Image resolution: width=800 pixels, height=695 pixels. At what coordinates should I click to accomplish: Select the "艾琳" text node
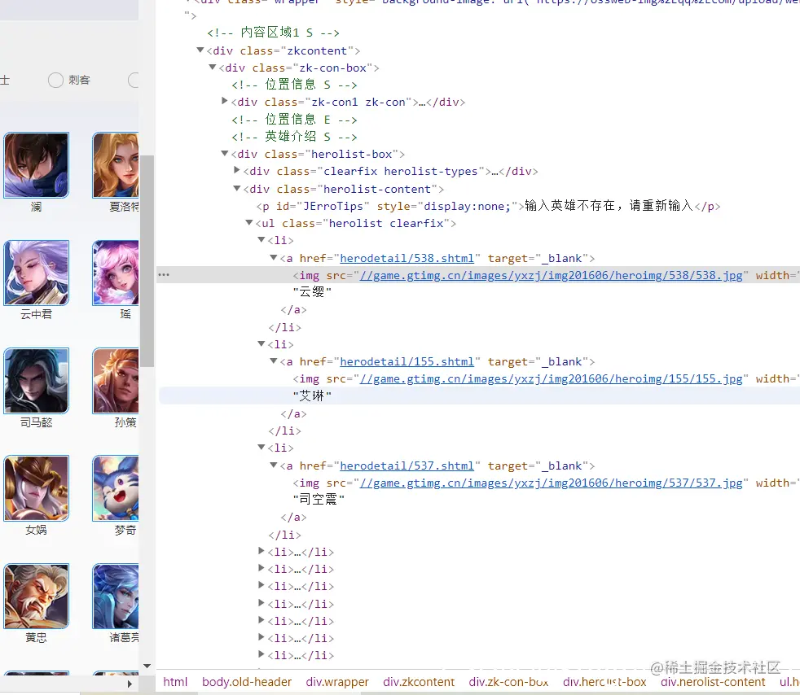click(312, 396)
